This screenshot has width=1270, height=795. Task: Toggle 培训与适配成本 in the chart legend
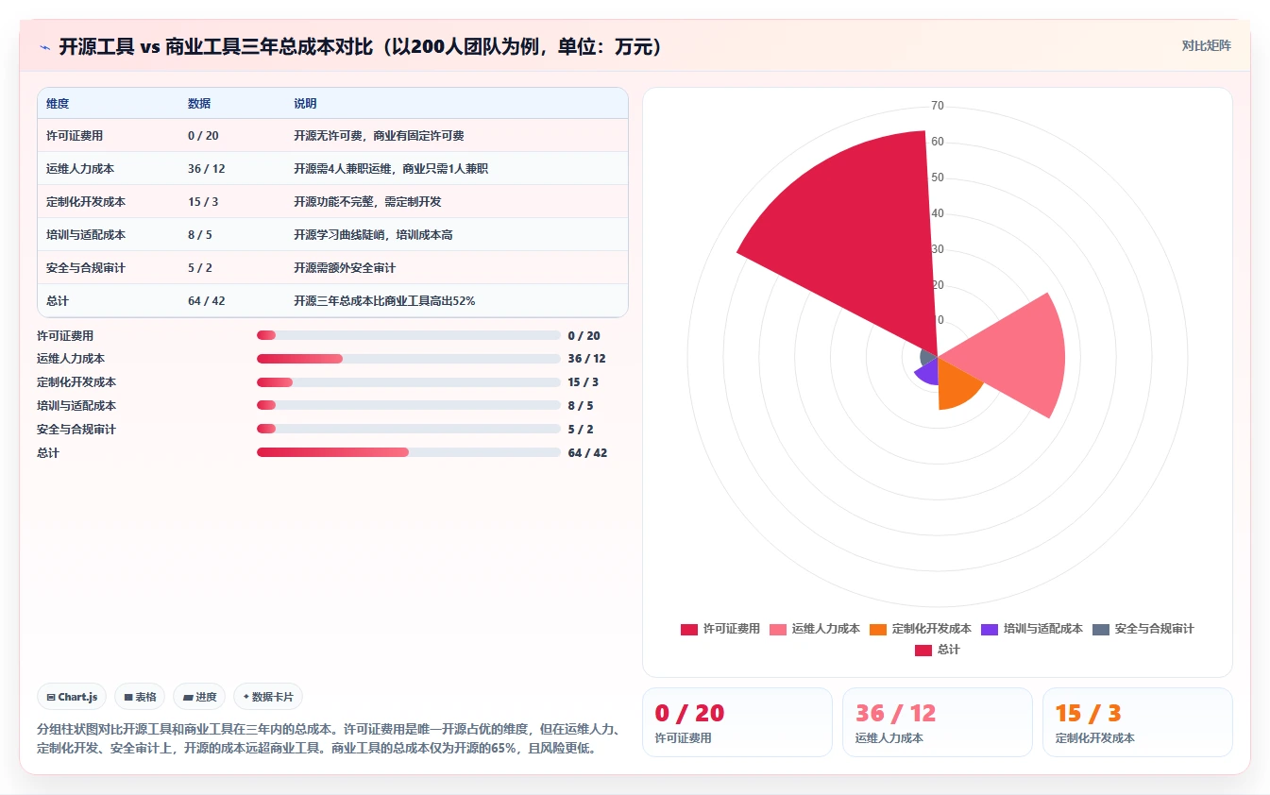point(1032,629)
